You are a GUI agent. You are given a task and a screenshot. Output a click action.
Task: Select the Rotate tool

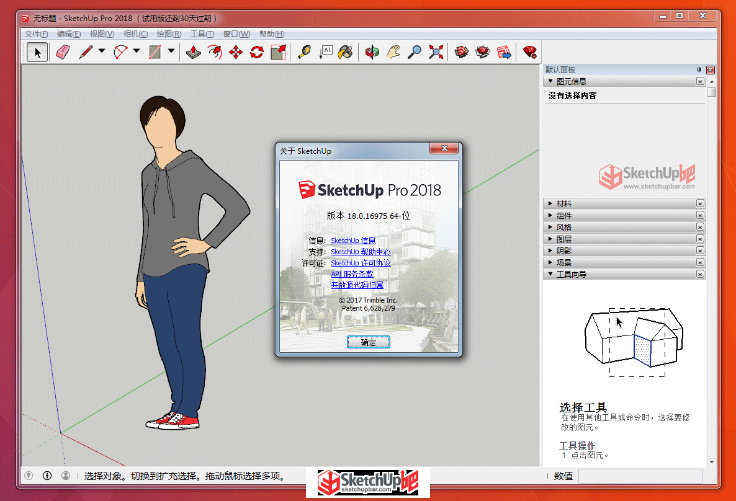257,52
